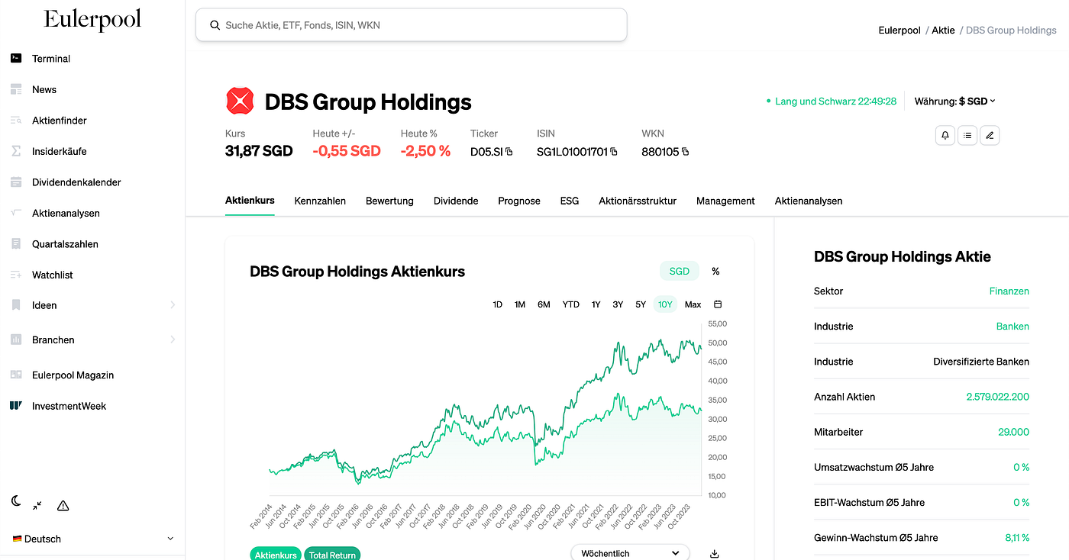
Task: Switch to the Kennzahlen tab
Action: 320,201
